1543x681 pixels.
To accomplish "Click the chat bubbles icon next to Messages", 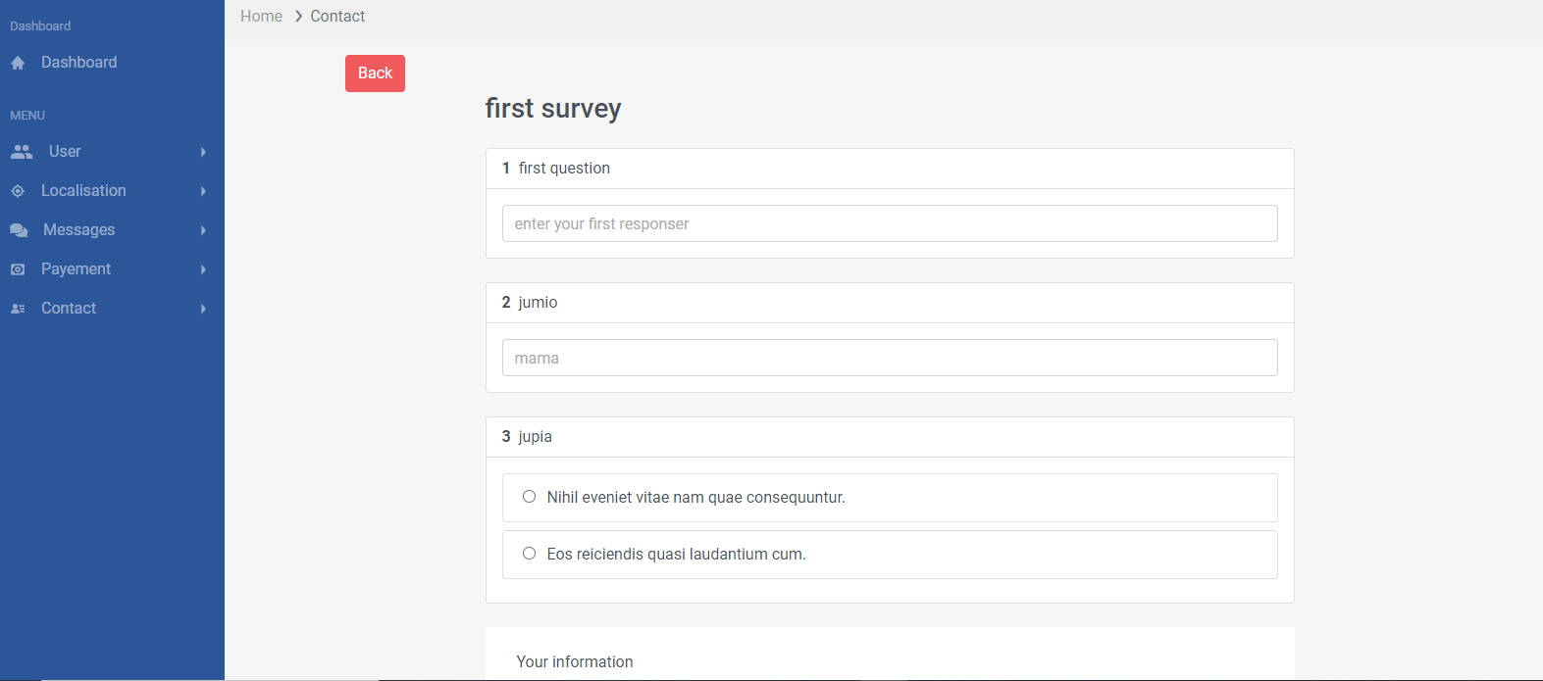I will point(19,230).
